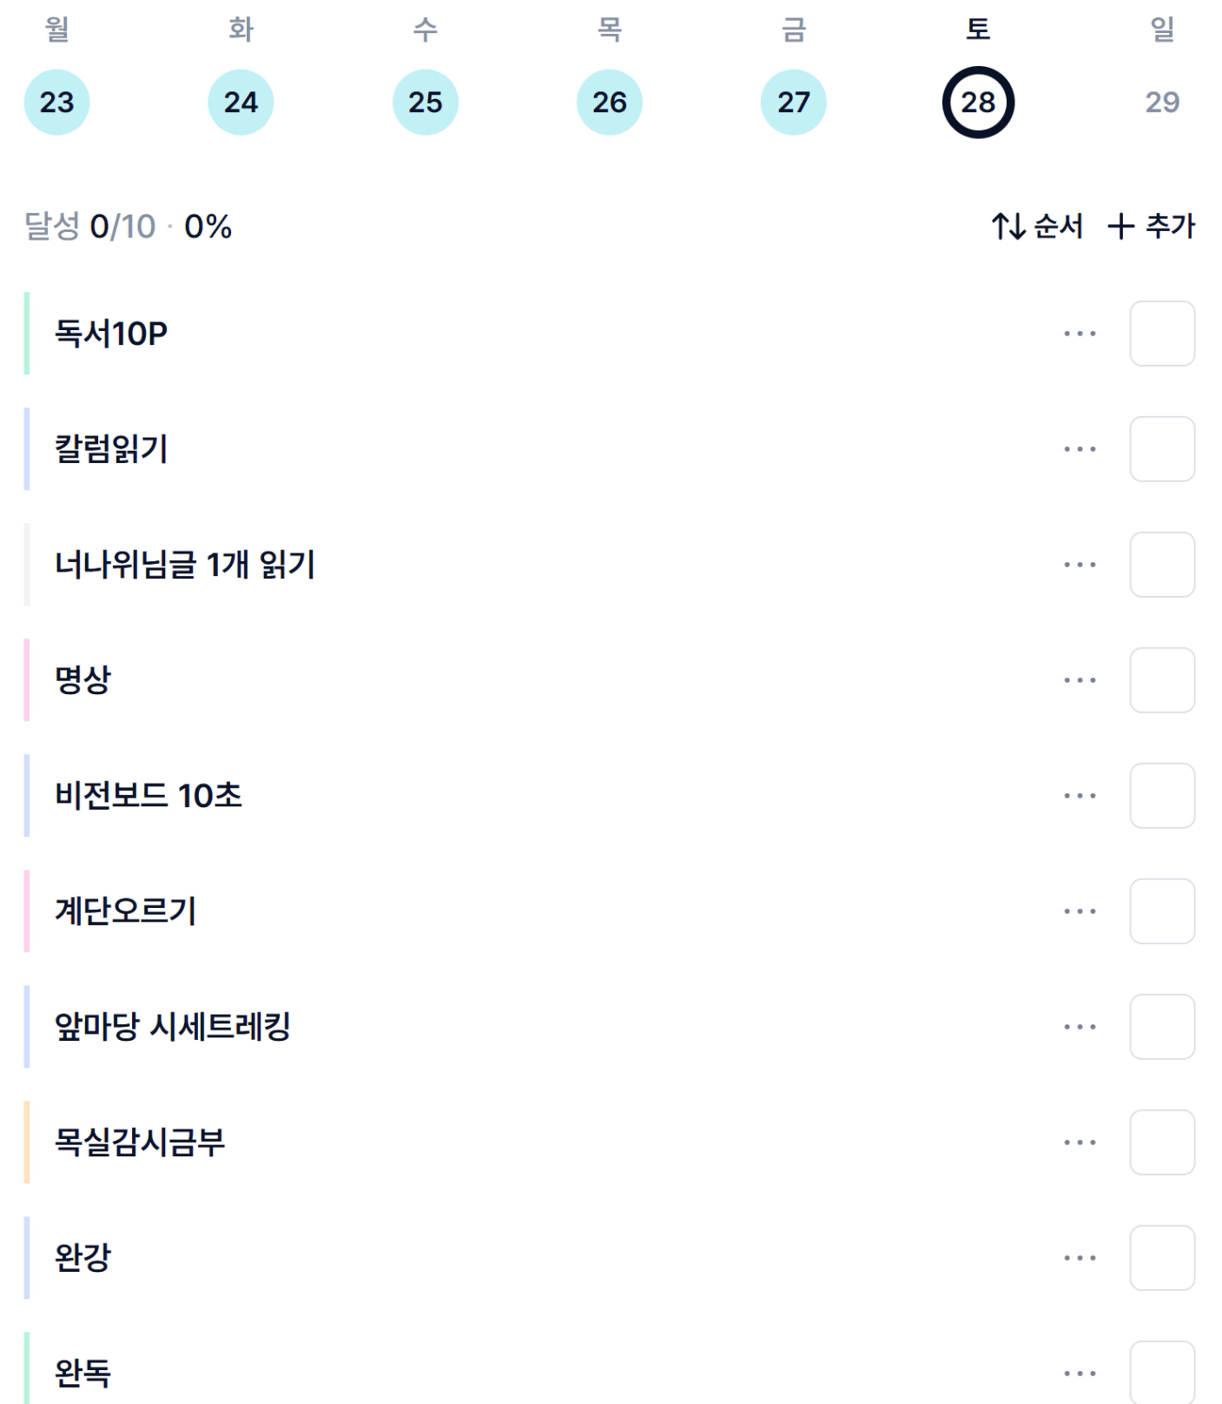Click the orange color bar of 목실감시금부
The width and height of the screenshot is (1222, 1404).
(27, 1142)
